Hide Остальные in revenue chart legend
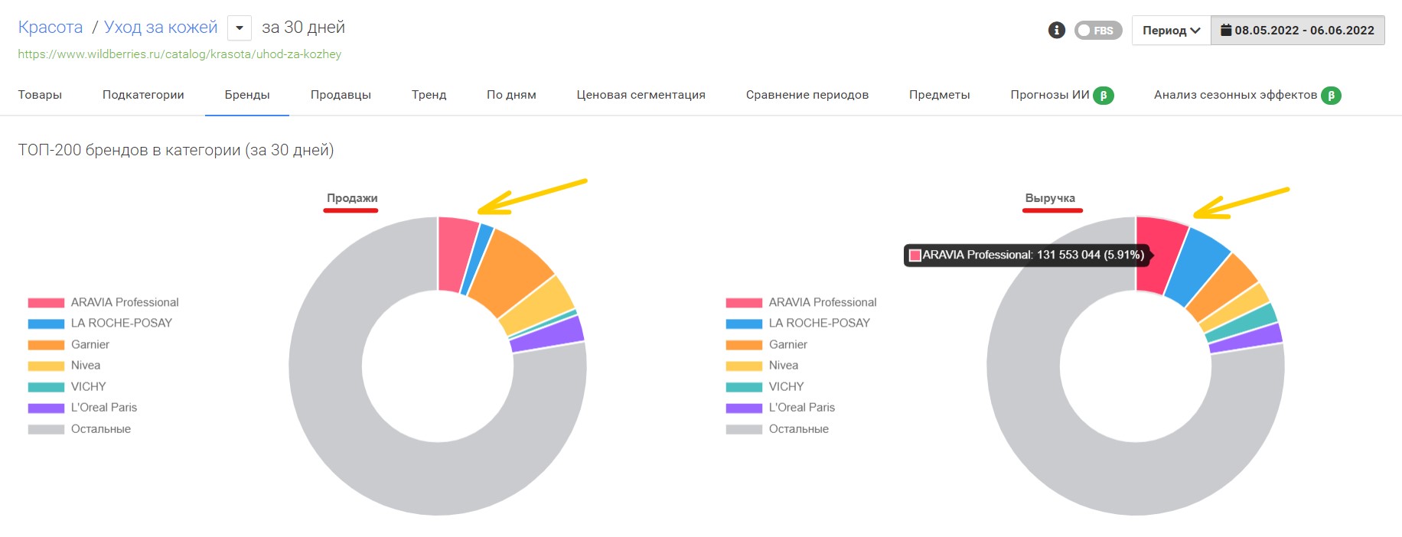This screenshot has height=537, width=1402. coord(798,429)
